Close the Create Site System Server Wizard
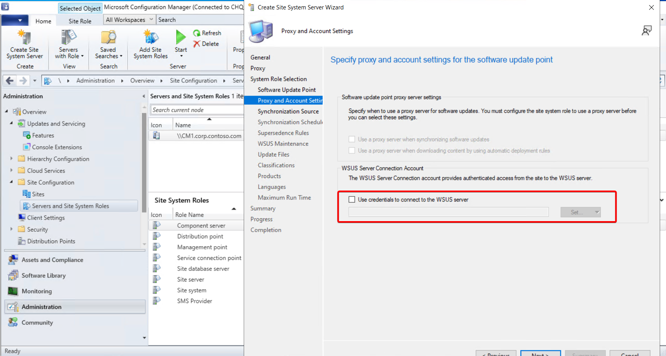666x356 pixels. [x=651, y=7]
